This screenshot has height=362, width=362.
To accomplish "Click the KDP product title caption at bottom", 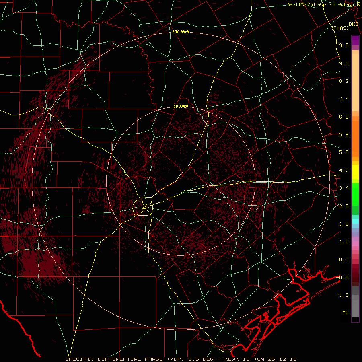I will (x=181, y=359).
